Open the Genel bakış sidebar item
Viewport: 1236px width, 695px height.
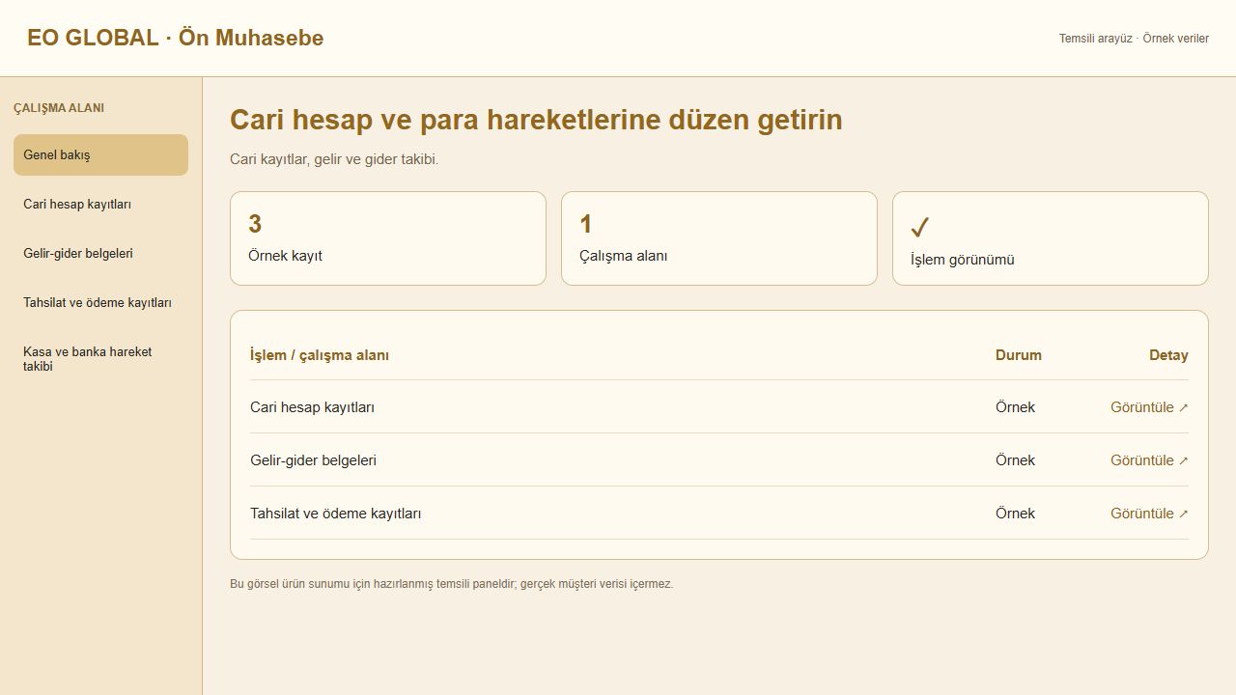coord(100,154)
